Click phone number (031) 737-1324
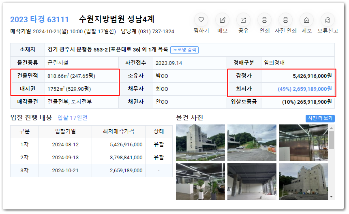The image size is (349, 214). tap(156, 31)
